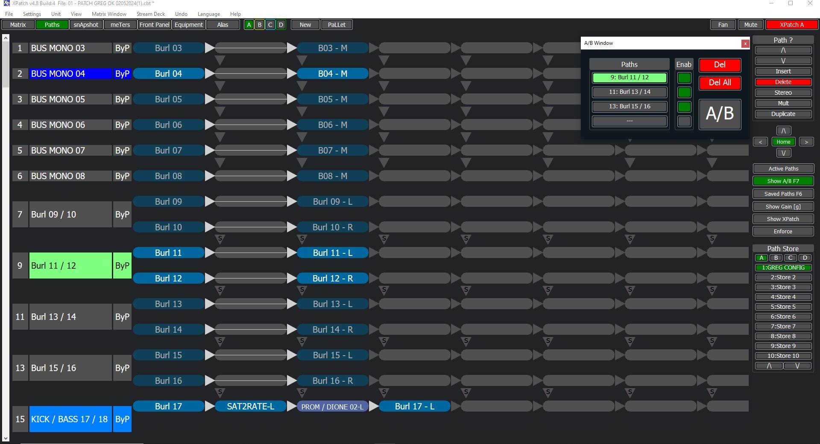Open the Stream Deck menu

click(x=150, y=14)
